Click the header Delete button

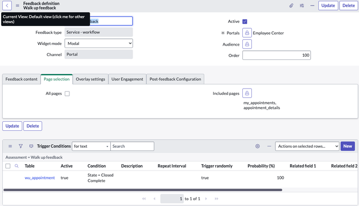(348, 5)
